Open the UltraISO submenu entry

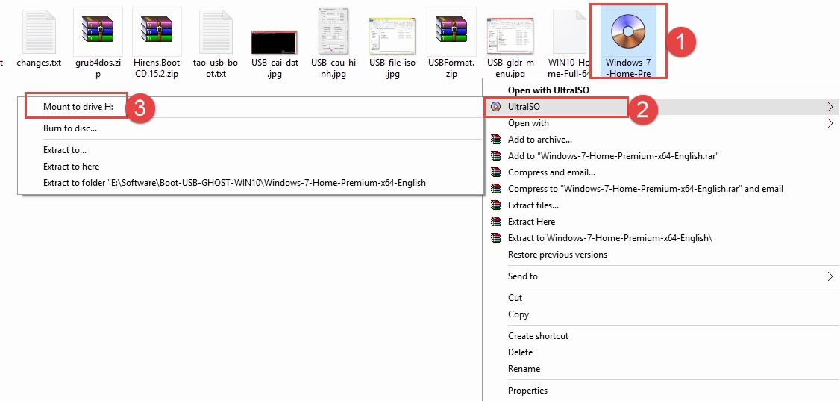pos(660,107)
